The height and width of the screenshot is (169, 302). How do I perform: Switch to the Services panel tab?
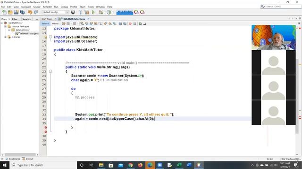pyautogui.click(x=26, y=19)
